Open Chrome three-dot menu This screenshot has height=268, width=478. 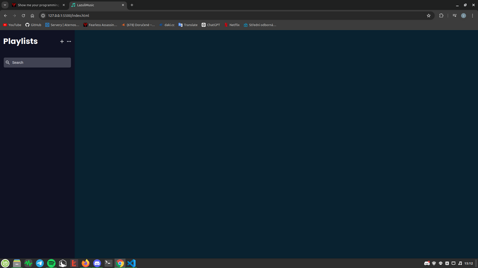[473, 16]
